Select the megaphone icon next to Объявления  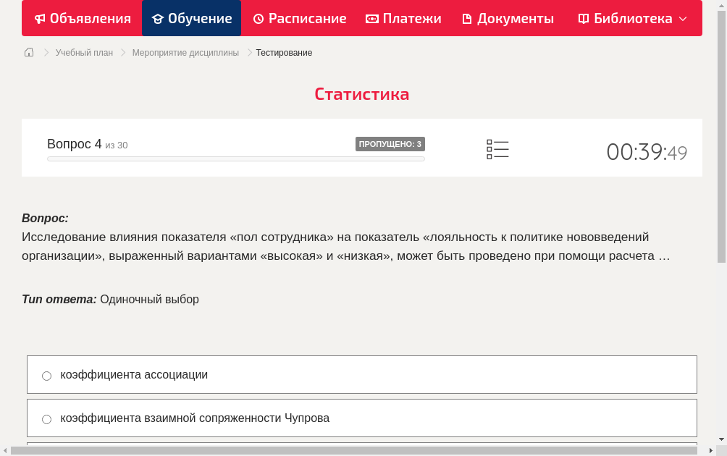(x=39, y=18)
